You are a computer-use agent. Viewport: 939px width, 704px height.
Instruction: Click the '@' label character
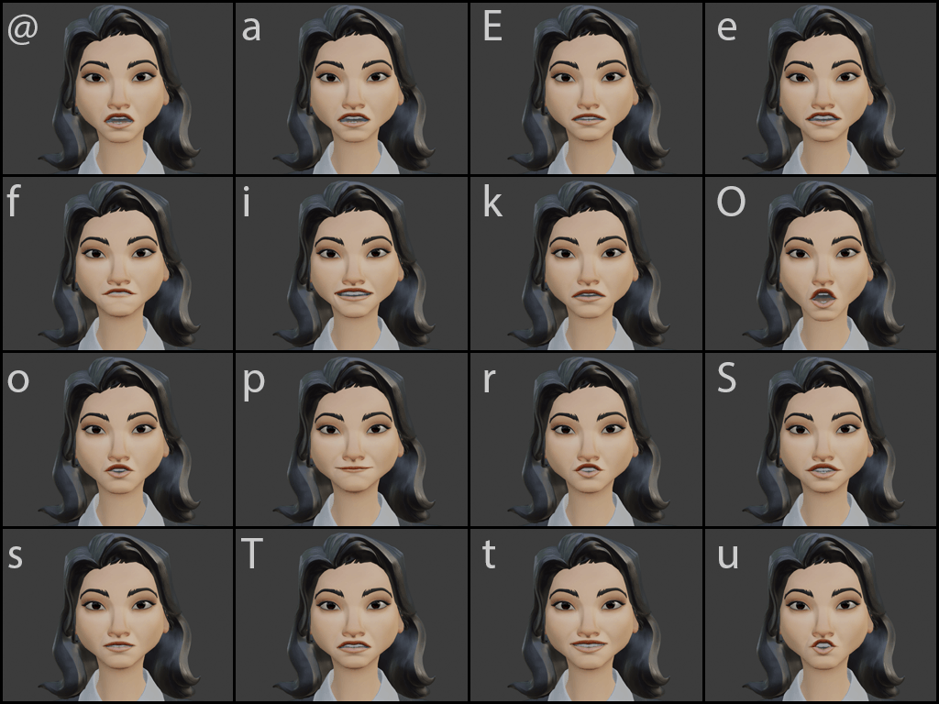click(x=23, y=30)
